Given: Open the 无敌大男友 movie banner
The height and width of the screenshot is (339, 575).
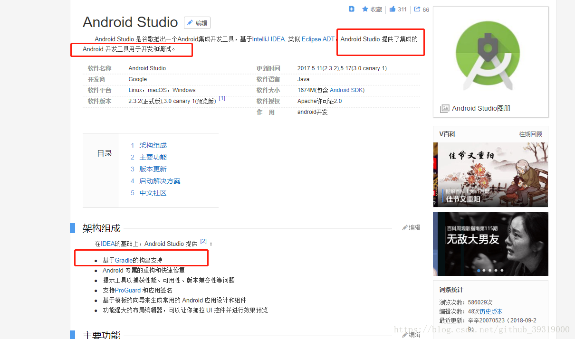Looking at the screenshot, I should (490, 244).
